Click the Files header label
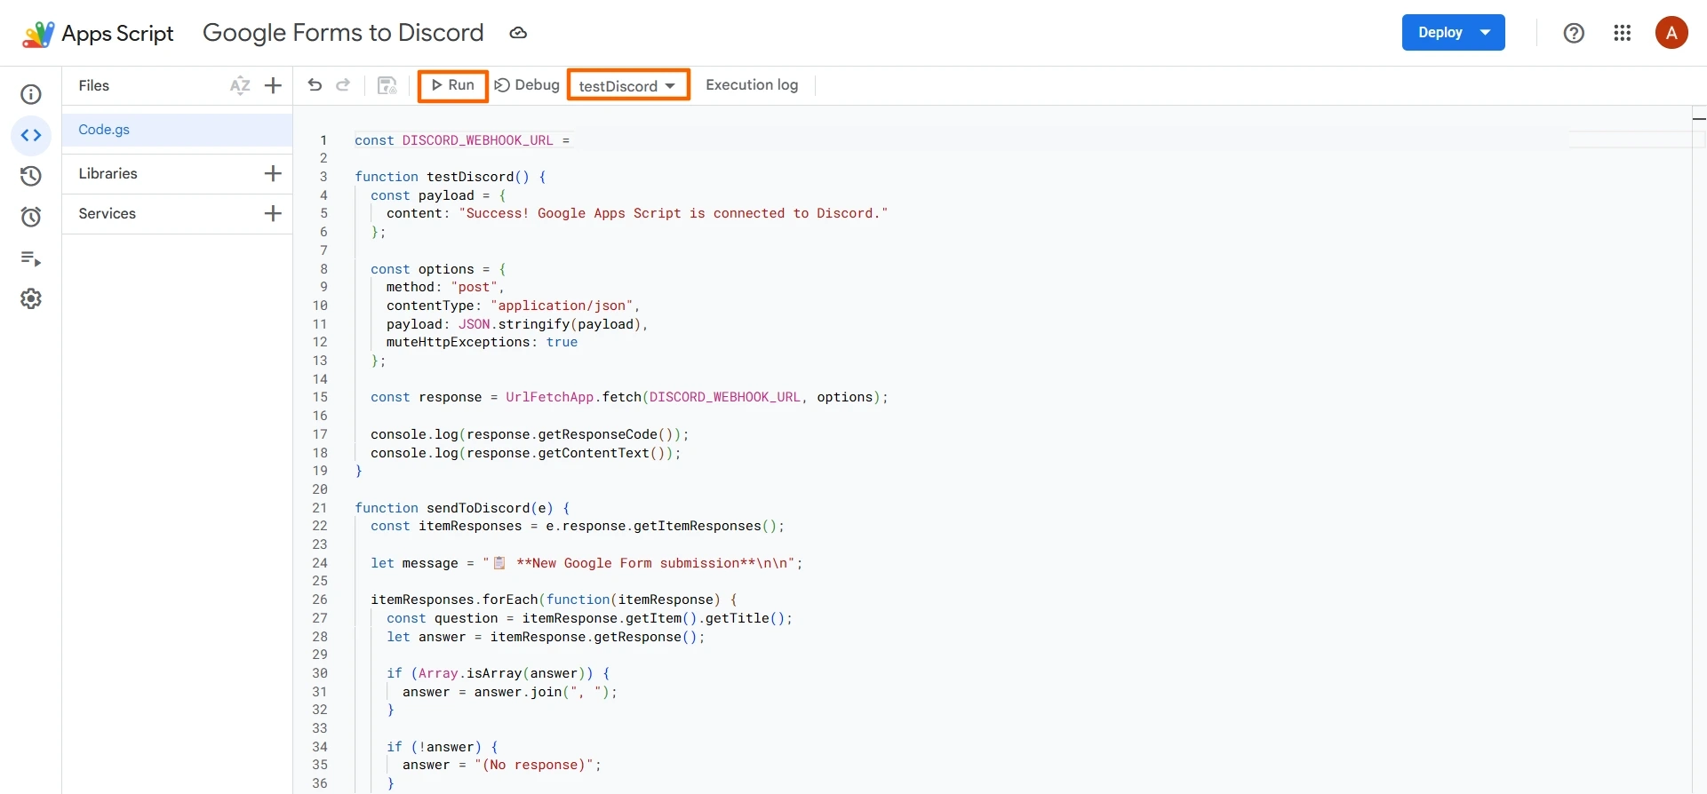The height and width of the screenshot is (794, 1707). (93, 85)
